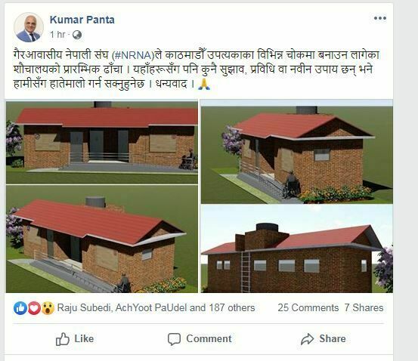Open Raju Subedi's name in reactions
Screen dimensions: 418x361
click(x=84, y=308)
